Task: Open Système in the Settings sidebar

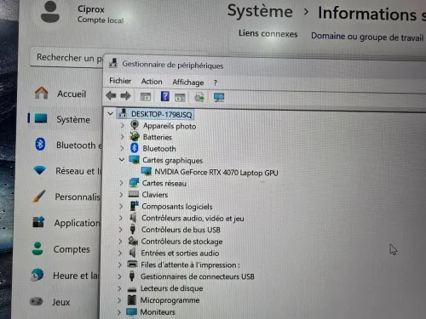Action: (x=65, y=119)
